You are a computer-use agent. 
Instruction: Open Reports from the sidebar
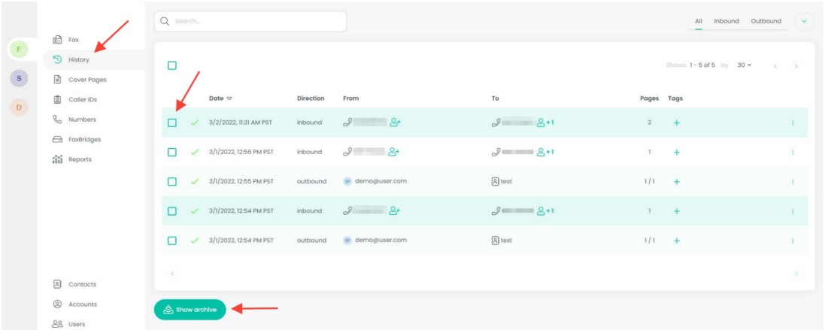click(x=79, y=159)
